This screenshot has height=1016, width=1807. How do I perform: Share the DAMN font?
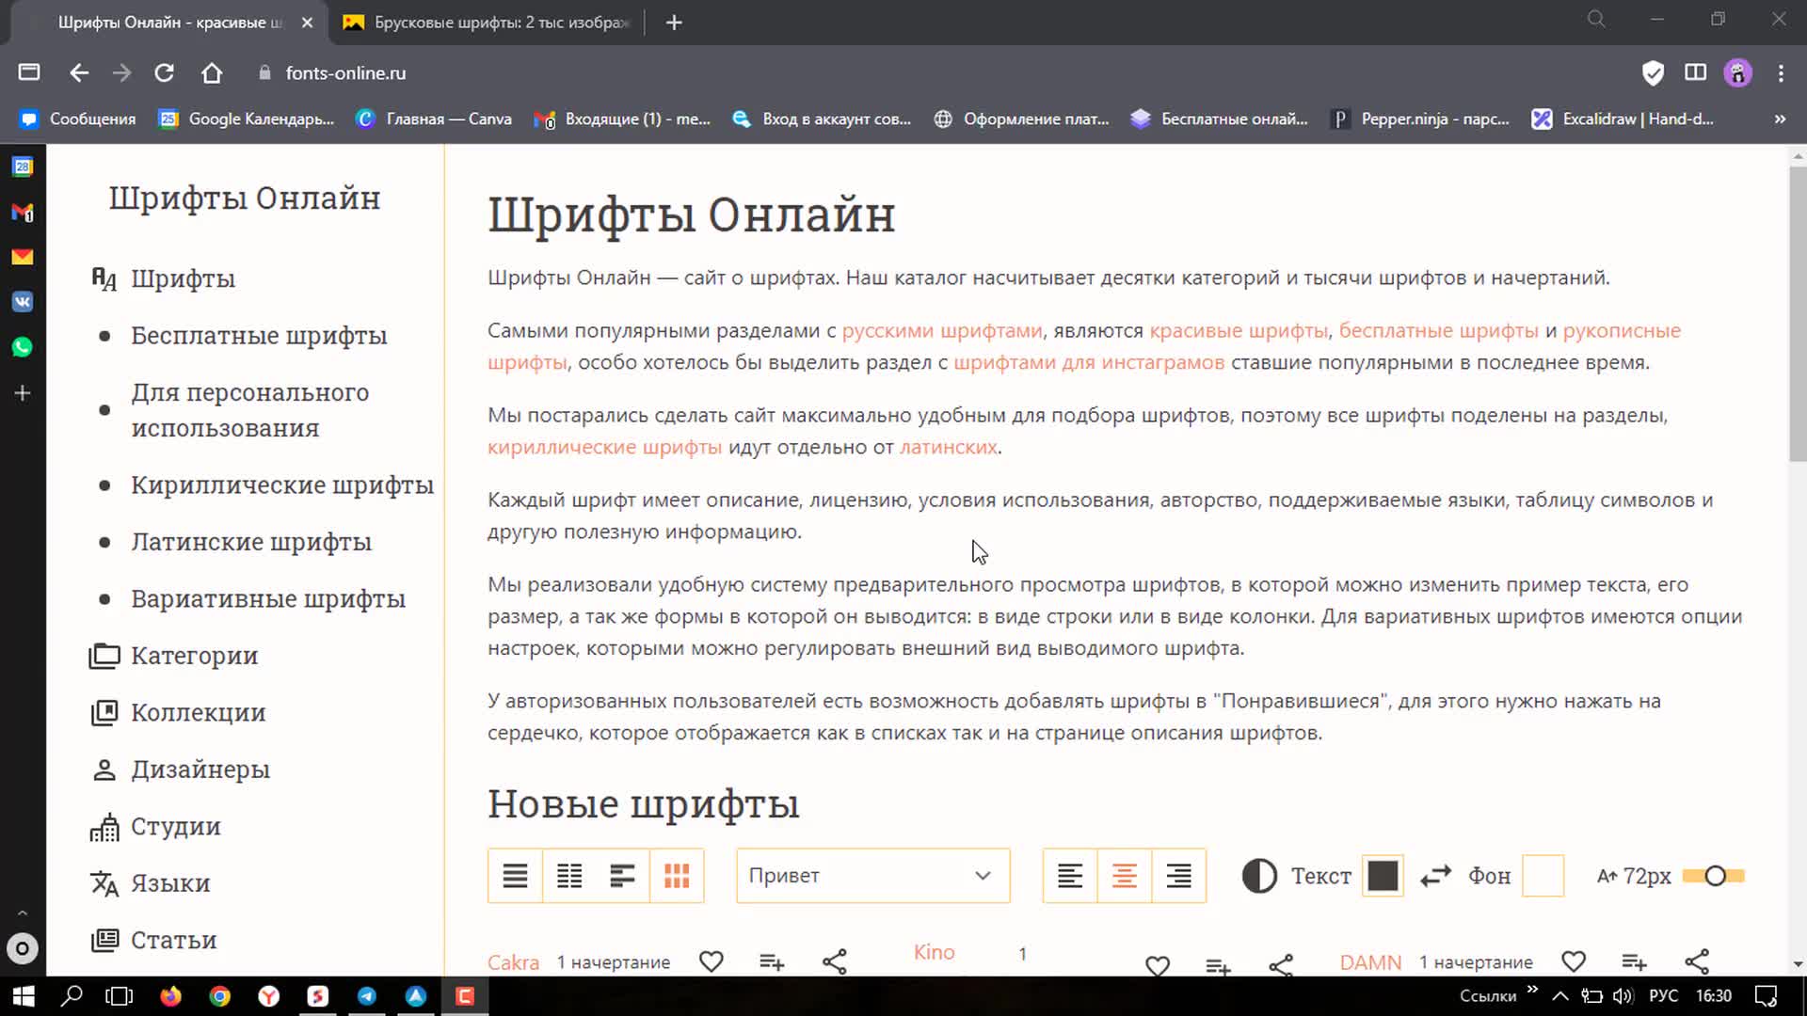pos(1696,961)
